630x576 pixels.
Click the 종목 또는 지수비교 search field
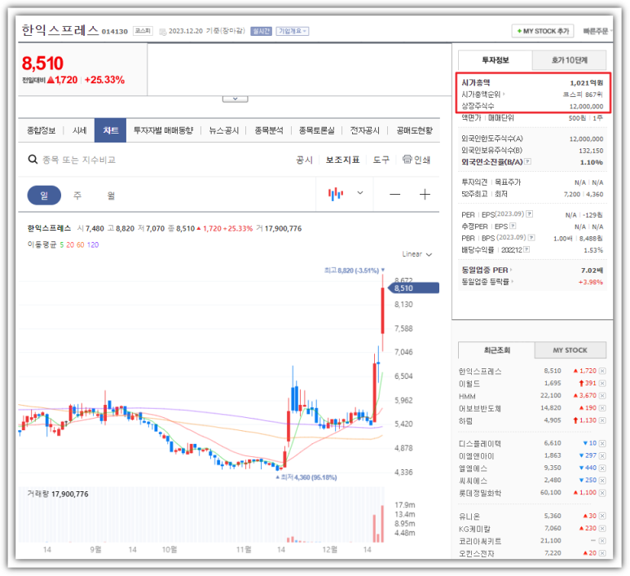pos(79,160)
